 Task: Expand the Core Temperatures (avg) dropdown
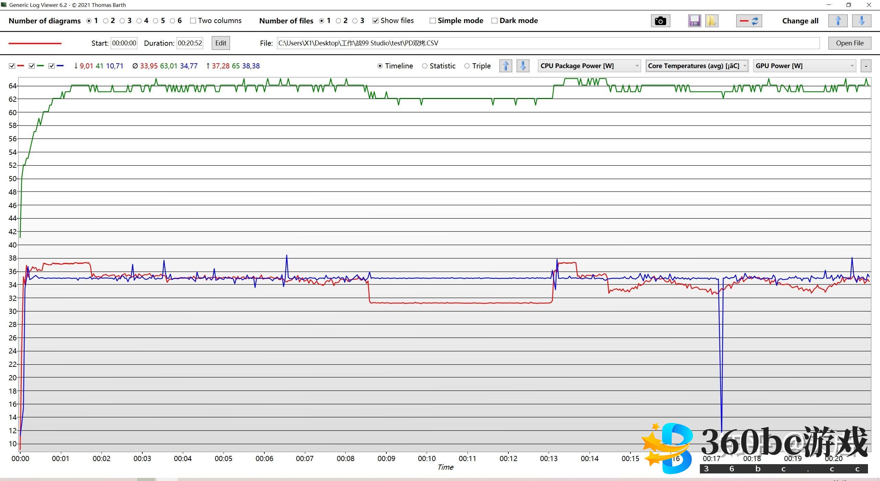click(697, 66)
